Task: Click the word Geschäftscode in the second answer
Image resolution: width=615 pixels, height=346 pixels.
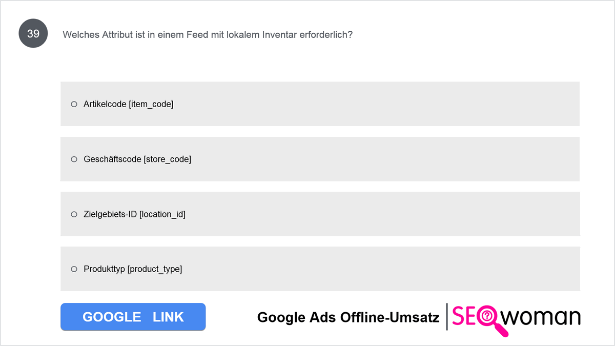Action: pyautogui.click(x=112, y=159)
